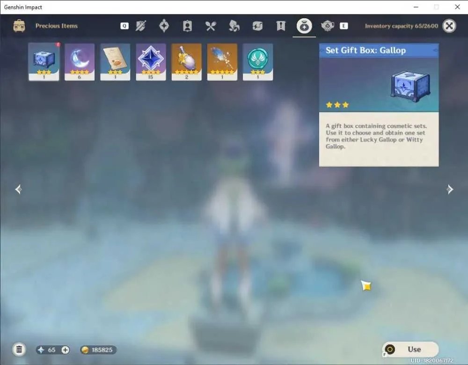Click the trash can delete button

pos(19,350)
